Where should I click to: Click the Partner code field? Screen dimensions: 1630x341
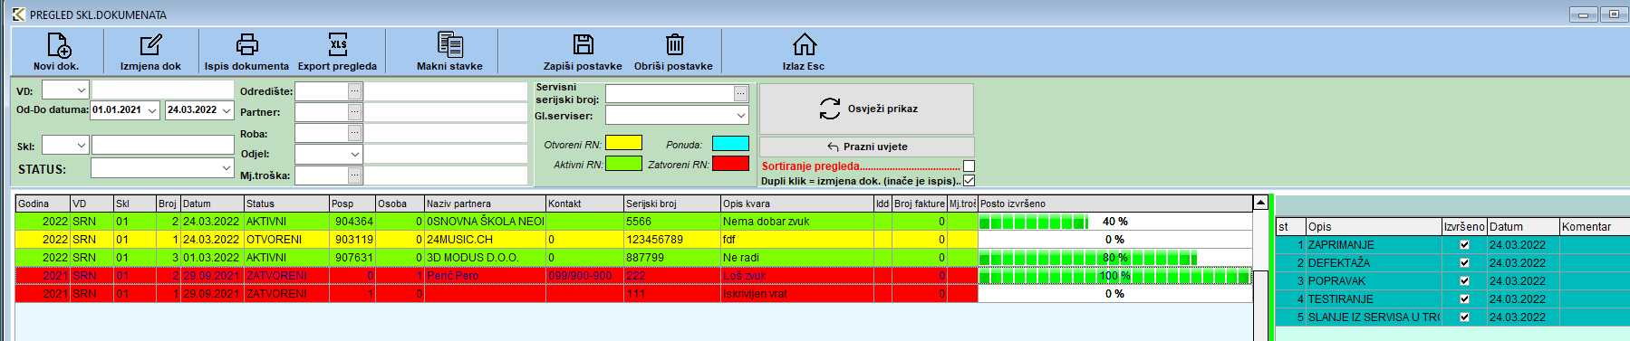322,112
